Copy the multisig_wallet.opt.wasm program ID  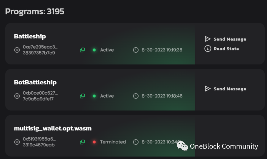82,142
